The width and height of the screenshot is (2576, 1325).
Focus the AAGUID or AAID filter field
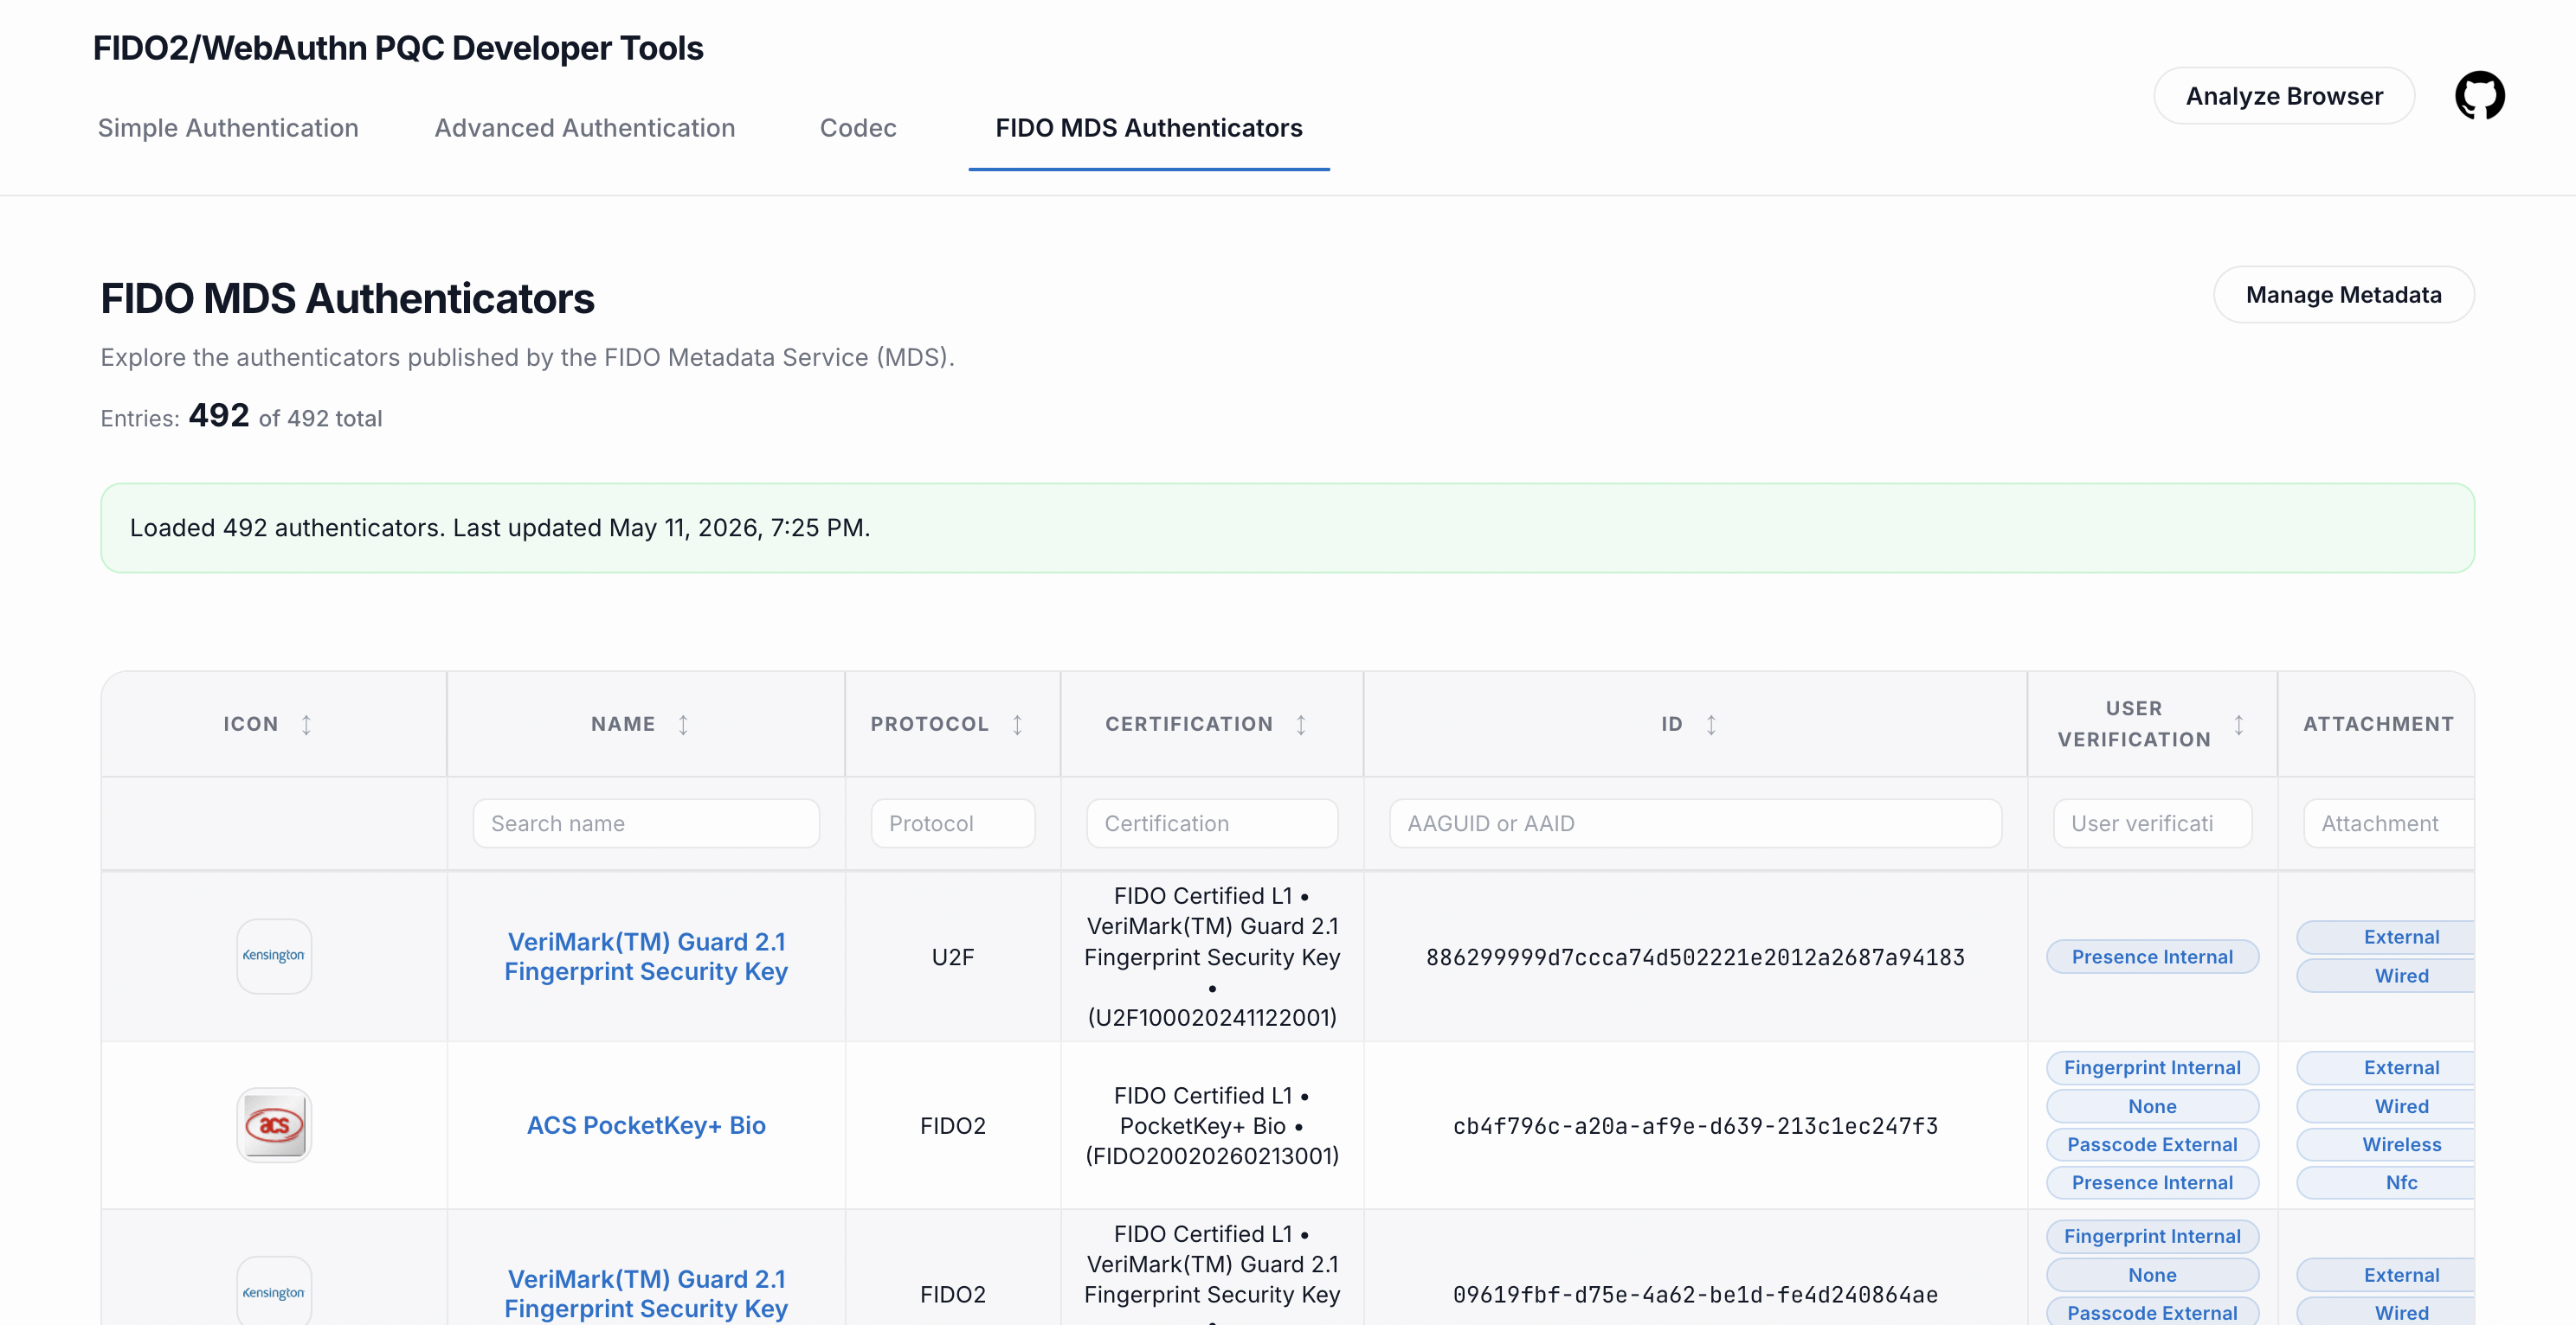click(x=1695, y=823)
